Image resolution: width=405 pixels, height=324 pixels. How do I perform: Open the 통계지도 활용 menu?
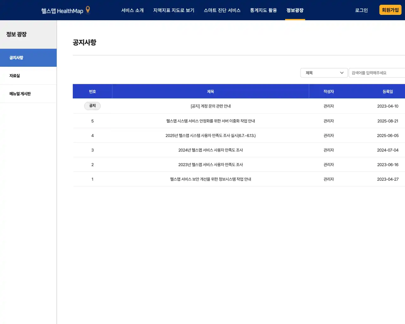263,10
